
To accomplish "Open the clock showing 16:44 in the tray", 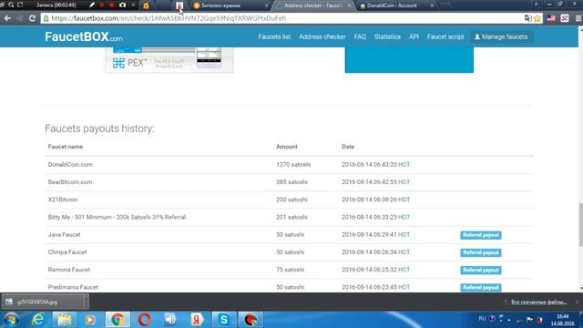I will click(563, 320).
